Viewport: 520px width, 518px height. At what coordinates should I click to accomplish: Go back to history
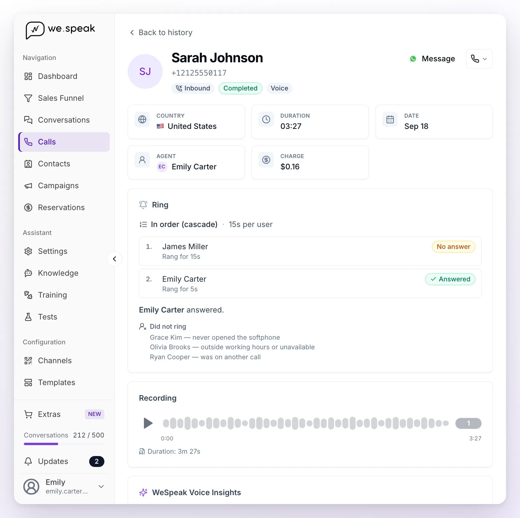pyautogui.click(x=161, y=32)
